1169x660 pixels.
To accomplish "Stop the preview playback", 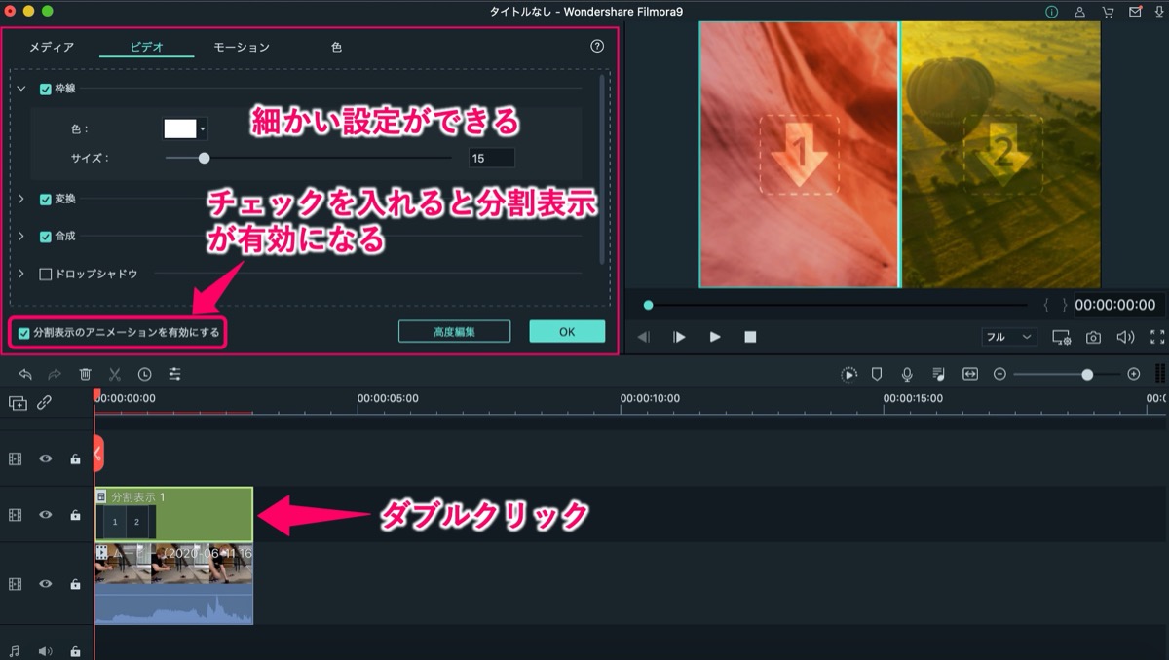I will click(x=750, y=337).
